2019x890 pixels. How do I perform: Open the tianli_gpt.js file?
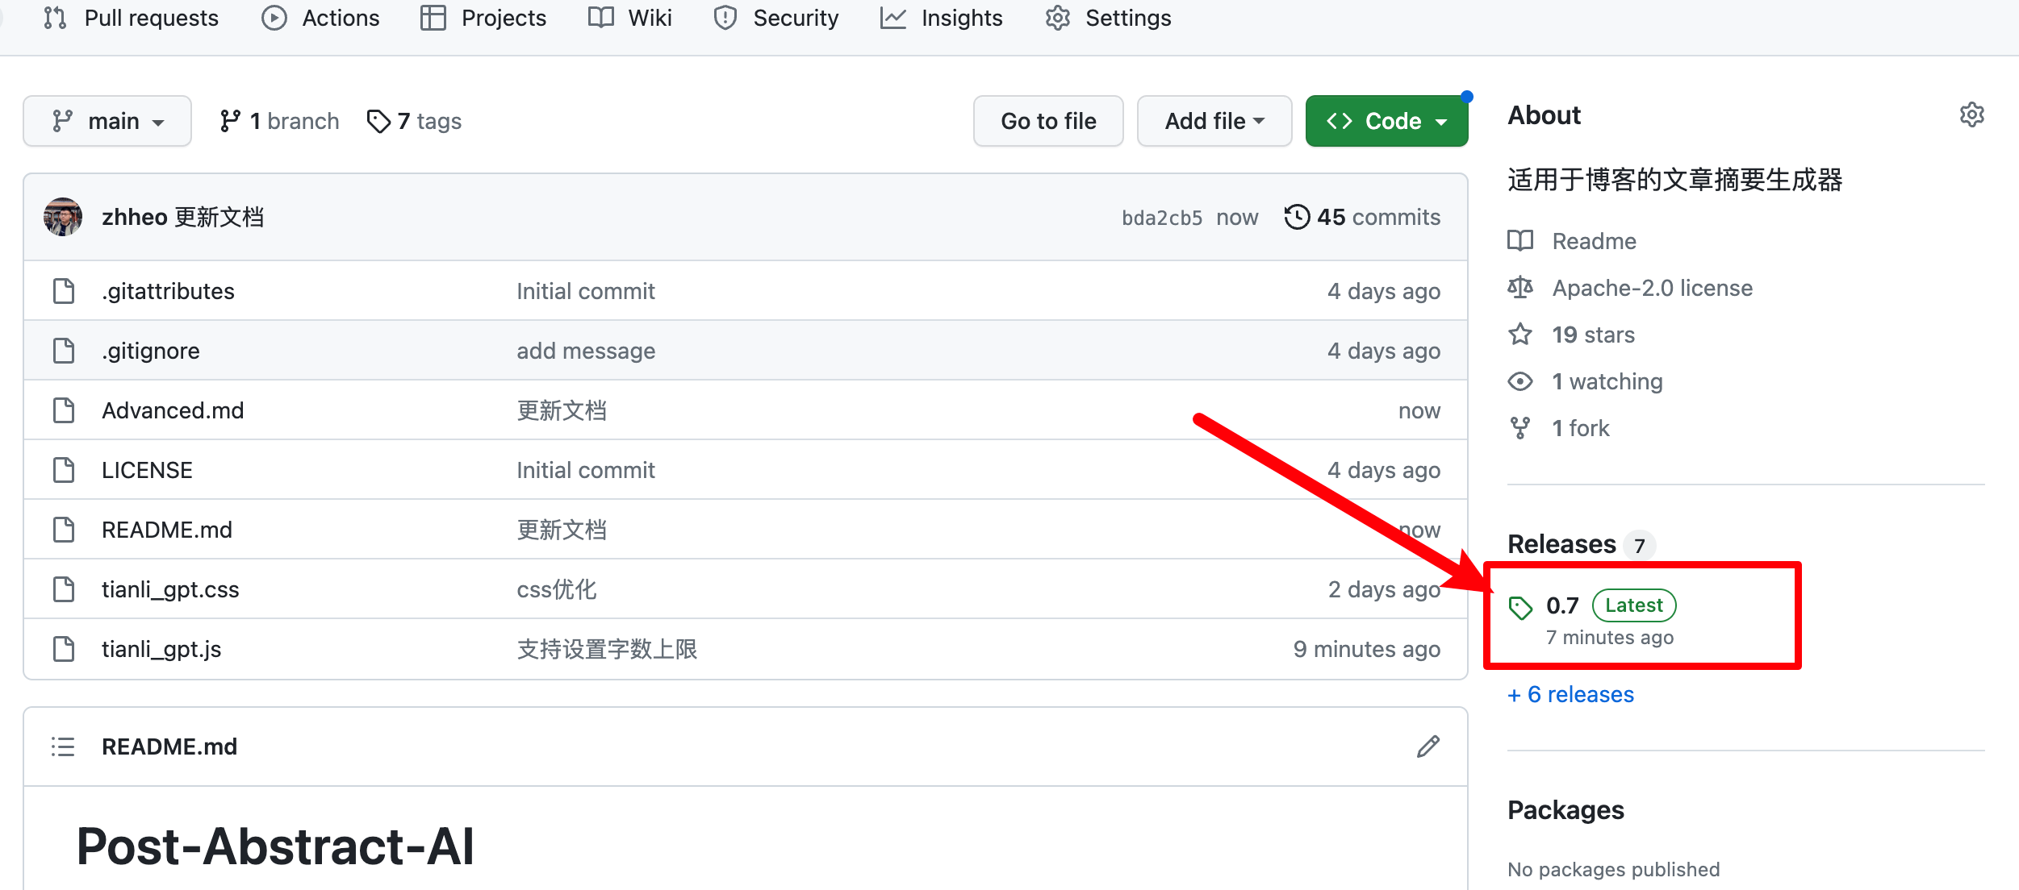pyautogui.click(x=161, y=649)
